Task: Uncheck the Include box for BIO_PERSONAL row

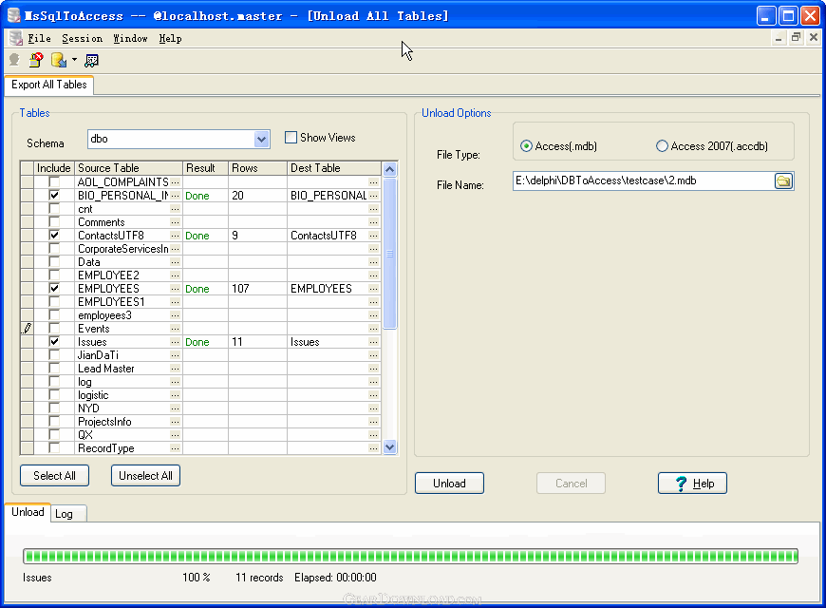Action: point(54,196)
